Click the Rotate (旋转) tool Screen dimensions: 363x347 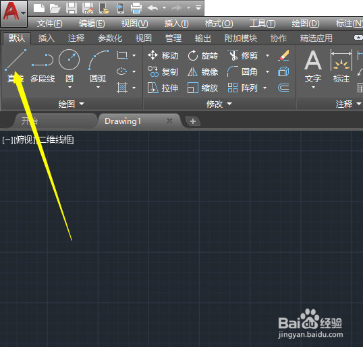pyautogui.click(x=203, y=55)
